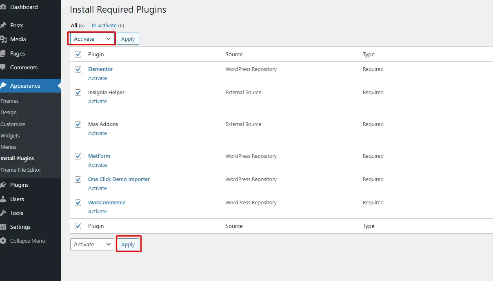Switch to the All plugins filter
The width and height of the screenshot is (493, 281).
point(74,25)
